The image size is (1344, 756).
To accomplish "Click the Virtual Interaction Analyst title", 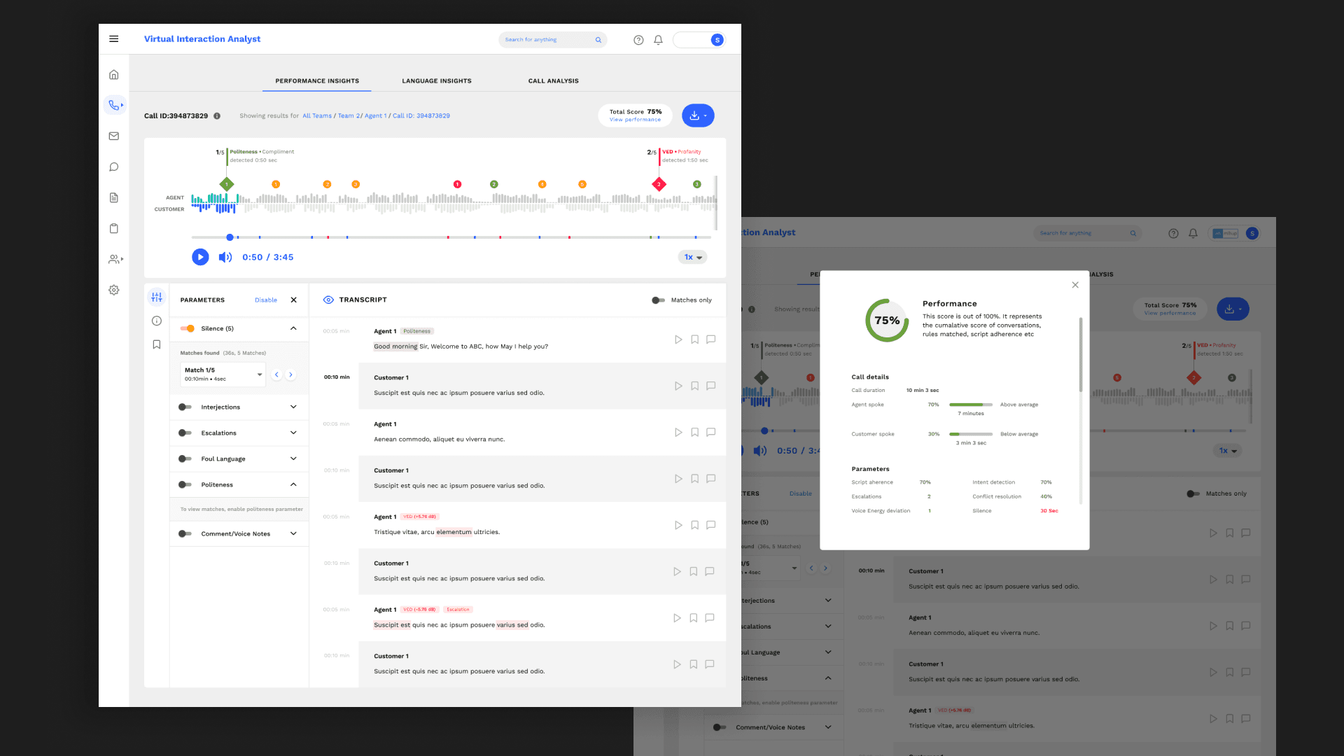I will coord(202,39).
